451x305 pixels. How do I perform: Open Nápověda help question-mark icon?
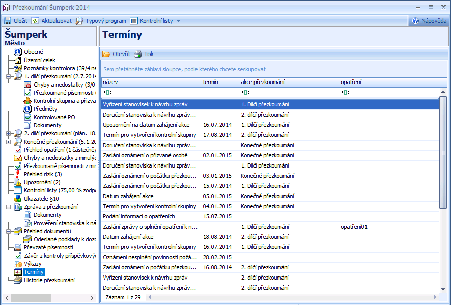[415, 21]
